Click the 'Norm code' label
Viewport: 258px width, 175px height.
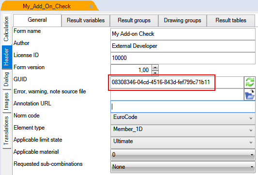[27, 116]
